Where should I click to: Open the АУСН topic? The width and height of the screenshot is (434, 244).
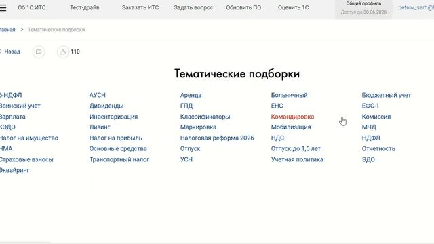click(x=98, y=95)
